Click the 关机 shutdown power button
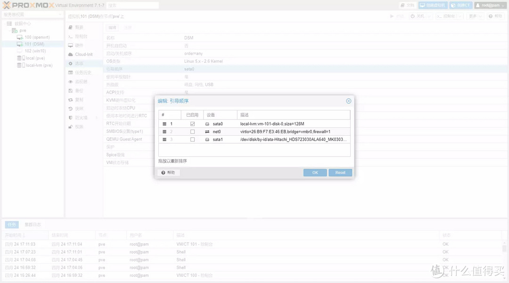The image size is (509, 283). 417,16
